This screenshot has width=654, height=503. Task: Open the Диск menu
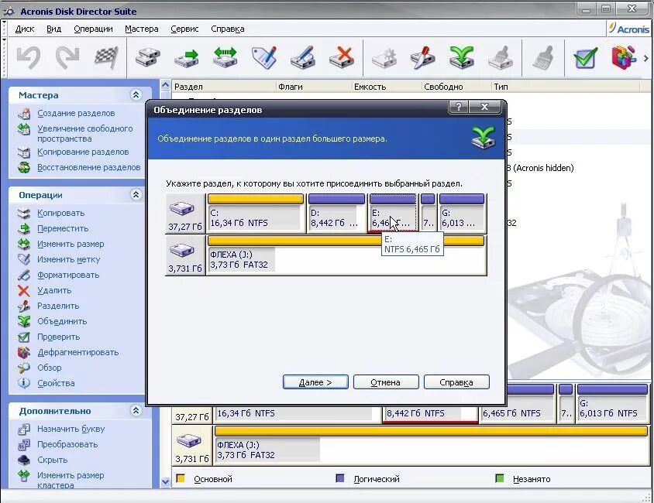[25, 29]
